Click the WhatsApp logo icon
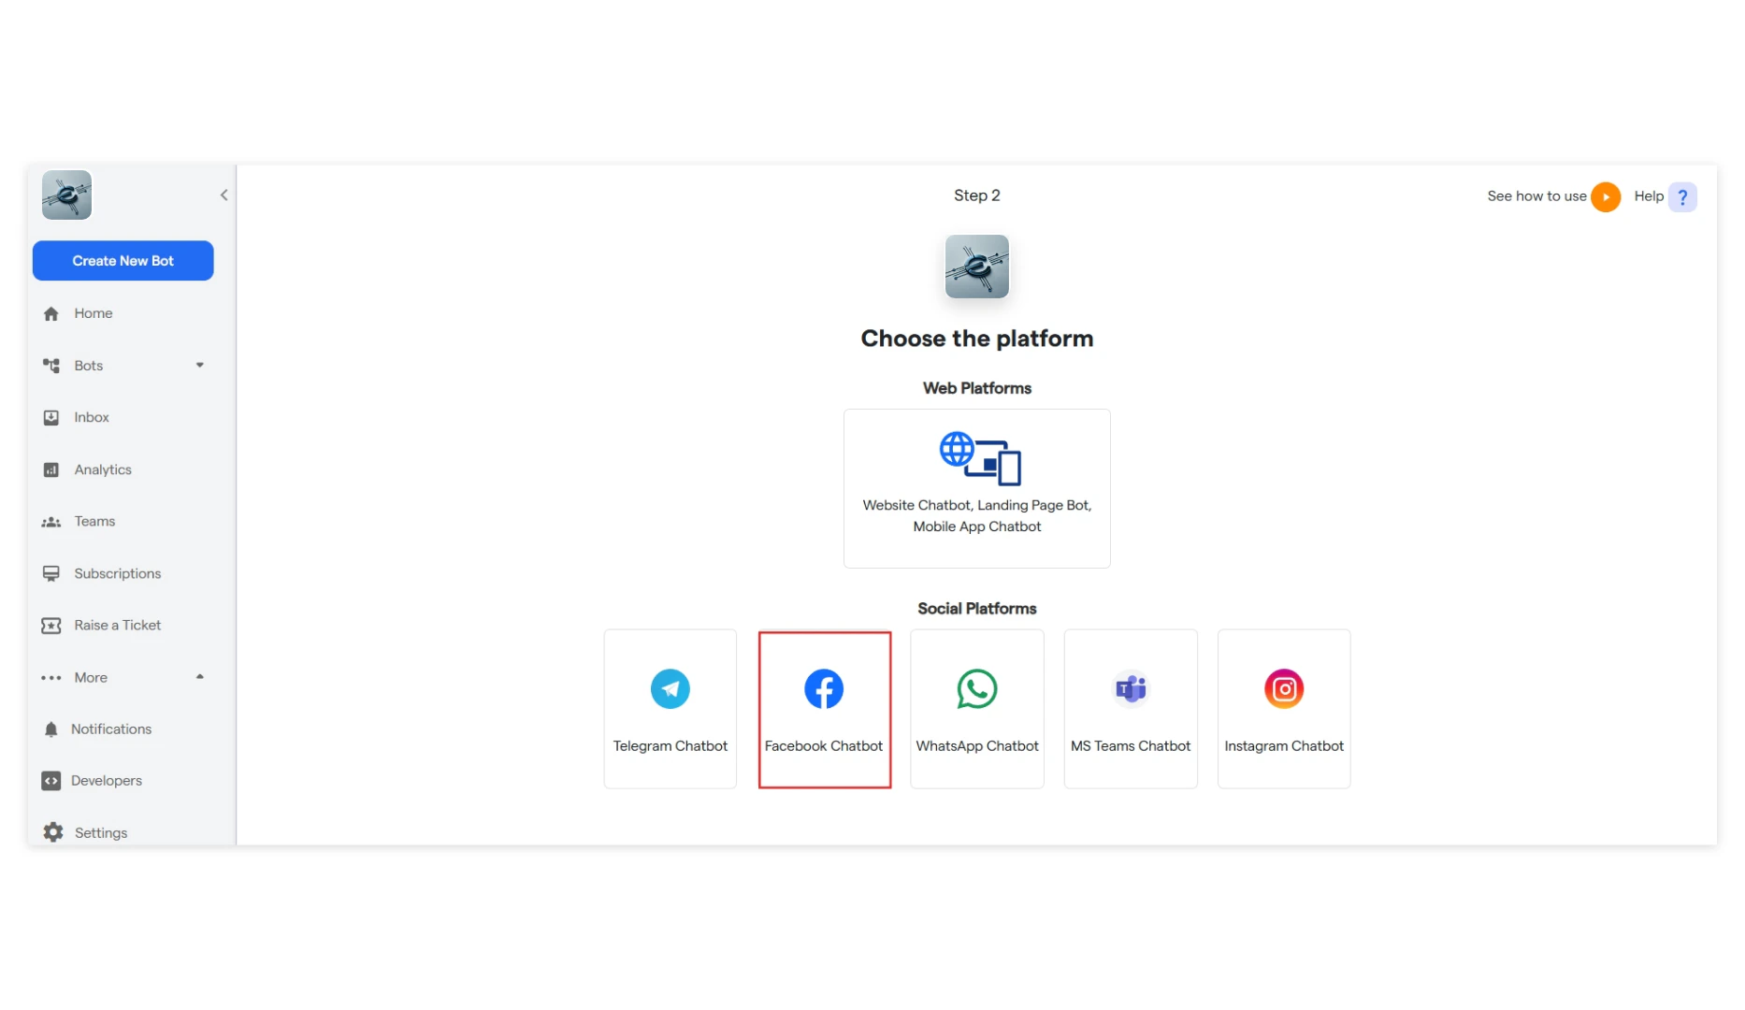The width and height of the screenshot is (1745, 1010). (977, 689)
